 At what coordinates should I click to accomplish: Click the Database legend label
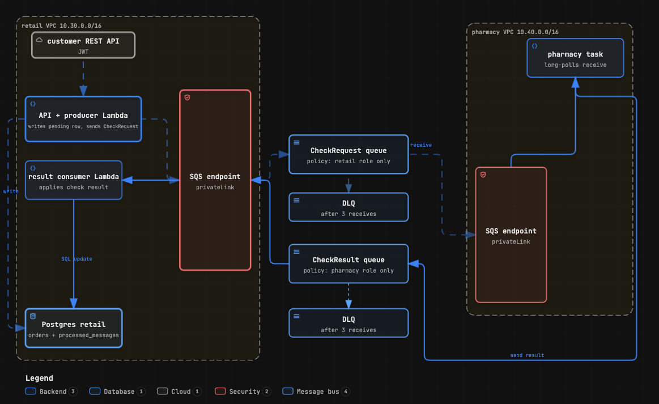tap(119, 392)
